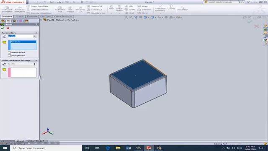Cancel the Shell feature with red X
Image resolution: width=268 pixels, height=151 pixels.
[x=8, y=28]
